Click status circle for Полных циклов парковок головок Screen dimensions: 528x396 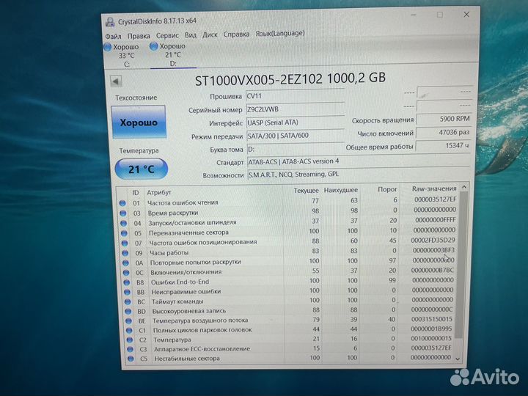click(x=129, y=331)
